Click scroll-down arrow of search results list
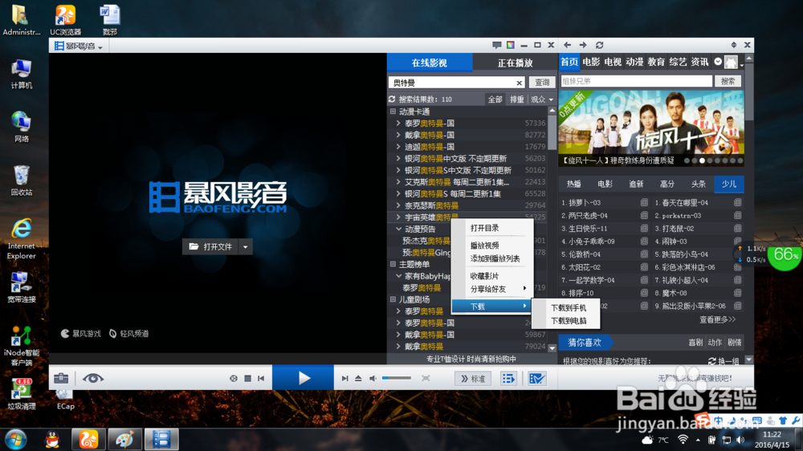 pyautogui.click(x=552, y=348)
